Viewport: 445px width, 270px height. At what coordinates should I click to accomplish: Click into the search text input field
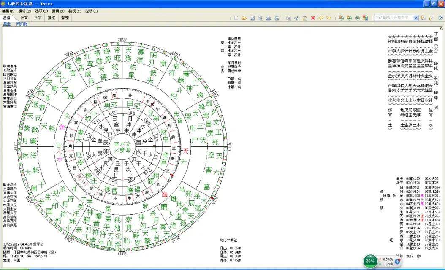coord(393,18)
